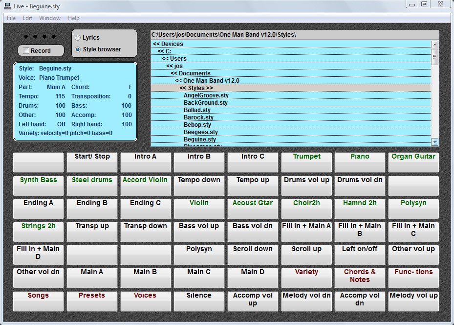Load the Bebop.sty style file
The width and height of the screenshot is (454, 325).
(197, 125)
